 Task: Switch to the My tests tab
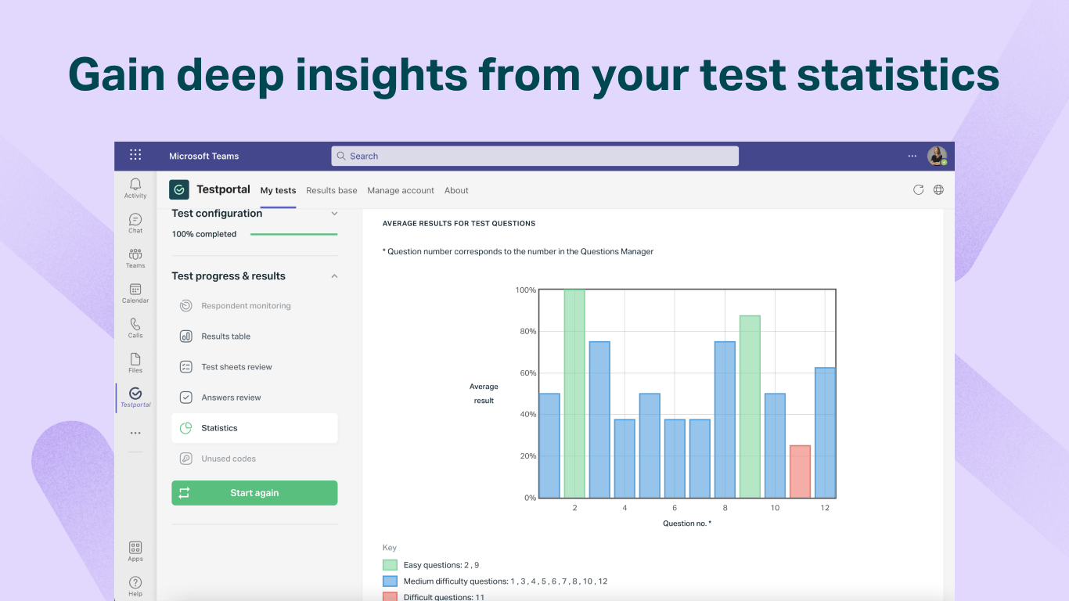click(278, 190)
